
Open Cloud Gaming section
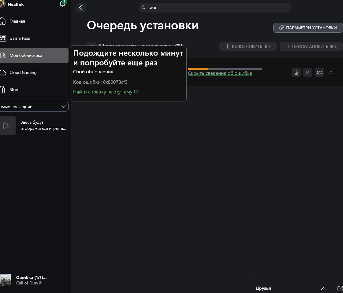coord(34,72)
